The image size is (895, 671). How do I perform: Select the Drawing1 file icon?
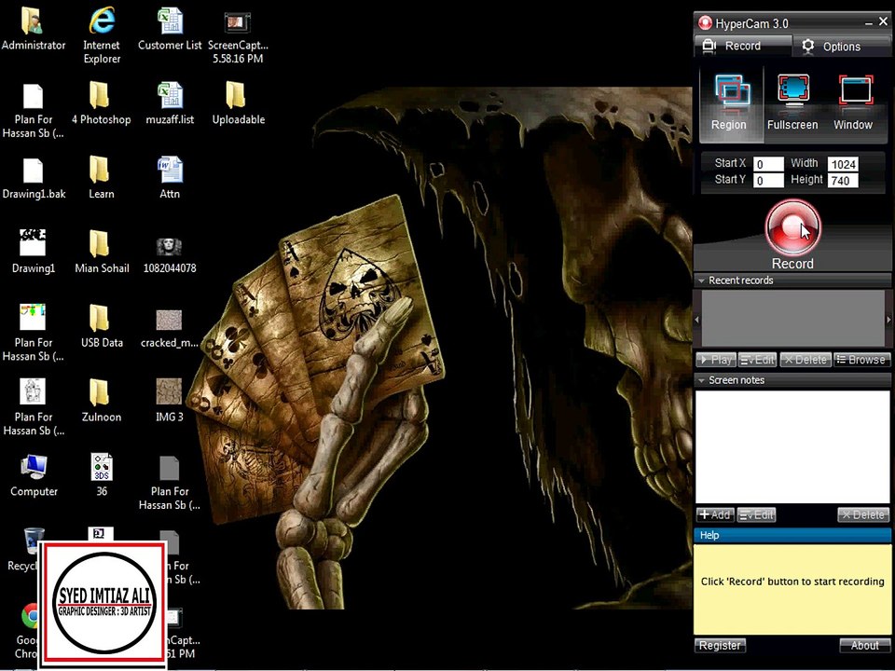click(x=34, y=253)
